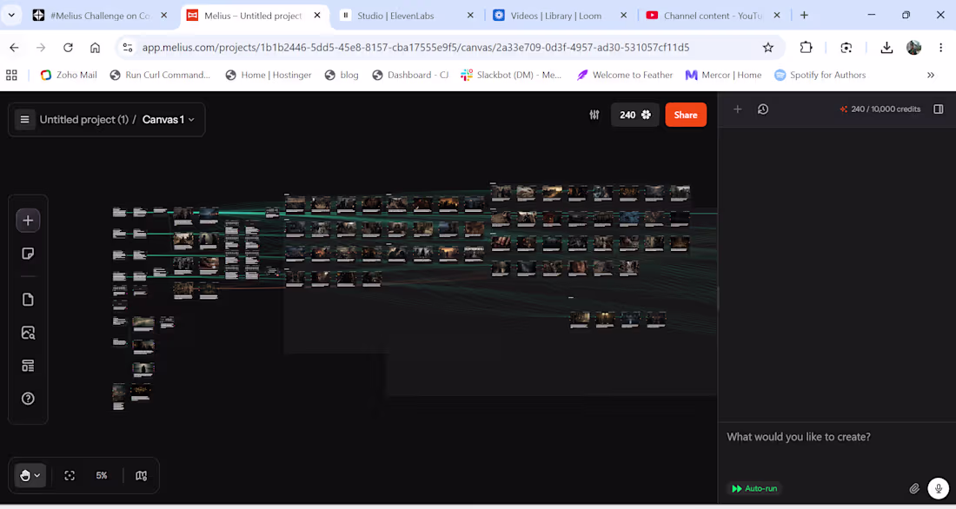Bookmark this page with star icon
This screenshot has height=509, width=956.
pos(768,48)
